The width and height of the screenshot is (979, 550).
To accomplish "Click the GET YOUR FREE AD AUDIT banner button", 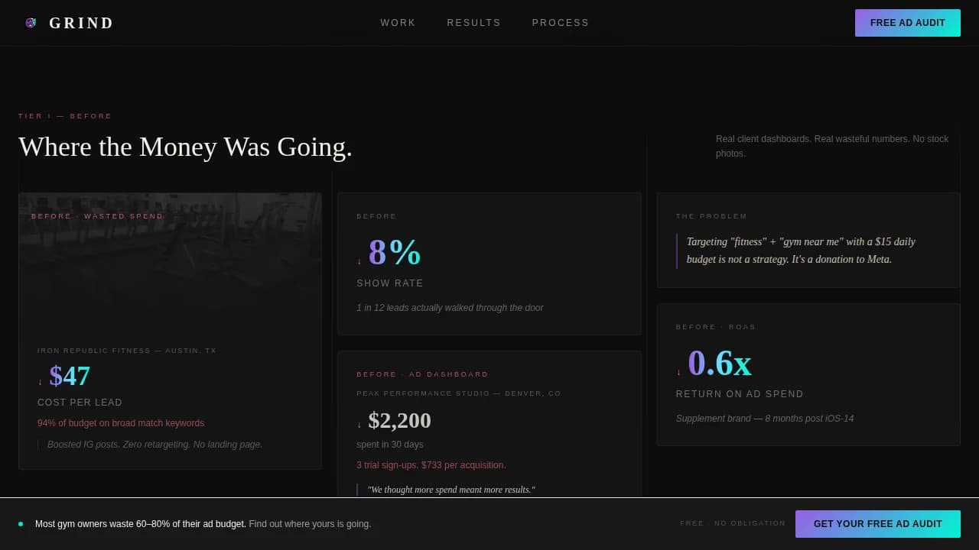I will click(877, 524).
